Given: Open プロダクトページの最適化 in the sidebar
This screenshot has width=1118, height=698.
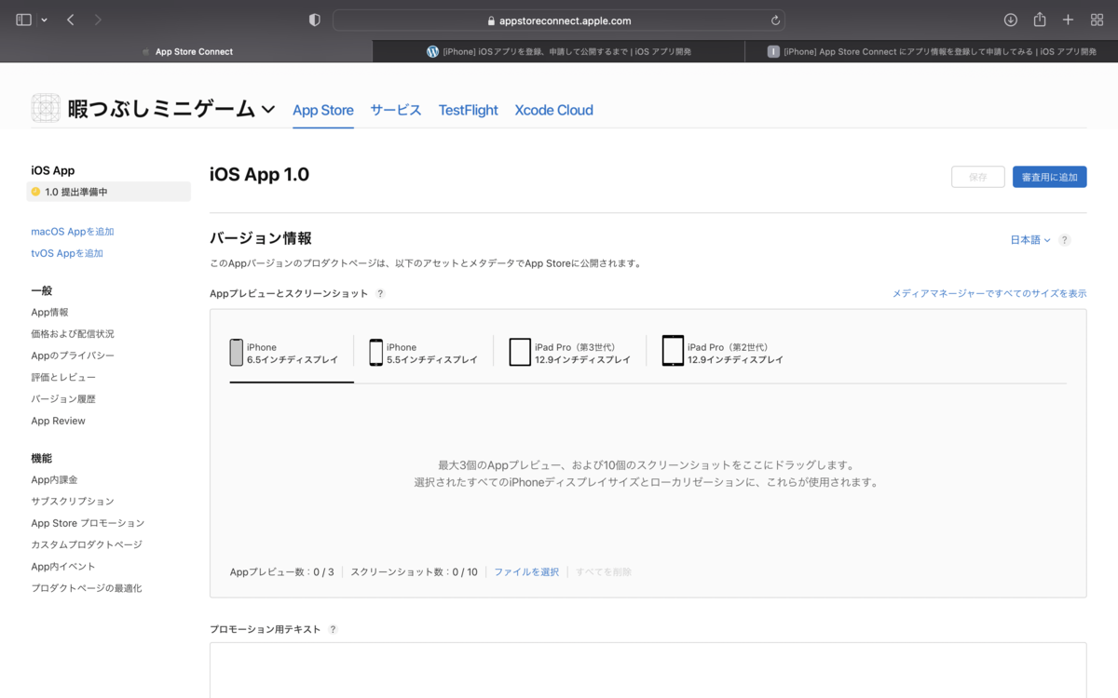Looking at the screenshot, I should 87,588.
